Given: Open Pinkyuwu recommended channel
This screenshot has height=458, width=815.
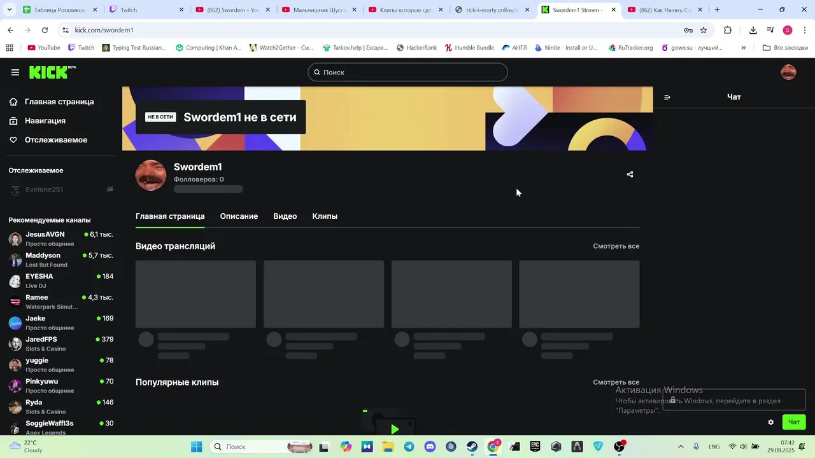Looking at the screenshot, I should coord(61,386).
